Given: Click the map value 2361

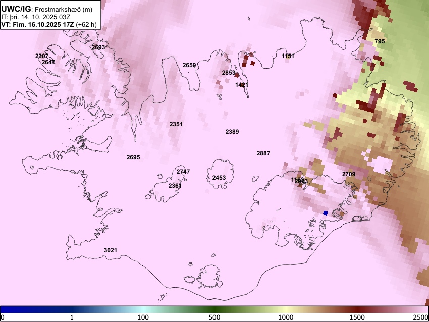Looking at the screenshot, I should tap(175, 186).
